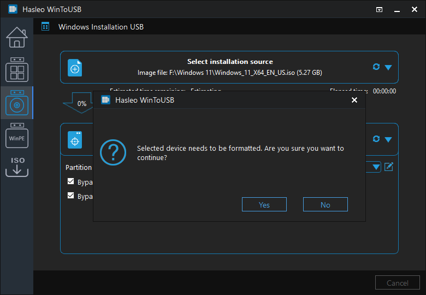426x295 pixels.
Task: Click the 0% progress arrow indicator
Action: click(x=79, y=103)
